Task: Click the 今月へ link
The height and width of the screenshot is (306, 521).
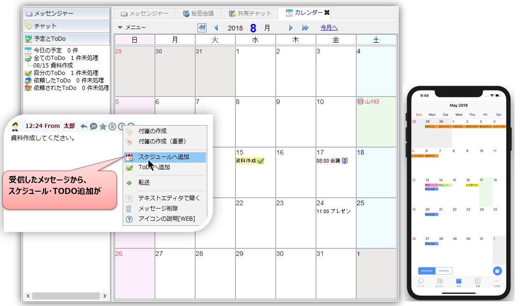Action: point(329,28)
